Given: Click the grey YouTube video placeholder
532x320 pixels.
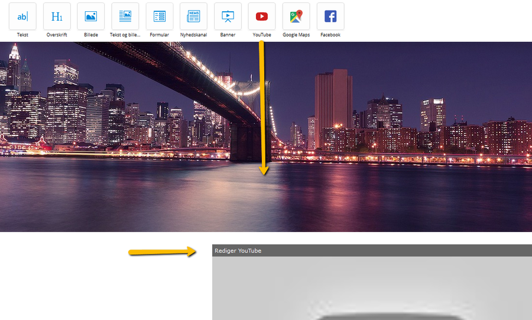Looking at the screenshot, I should point(372,288).
